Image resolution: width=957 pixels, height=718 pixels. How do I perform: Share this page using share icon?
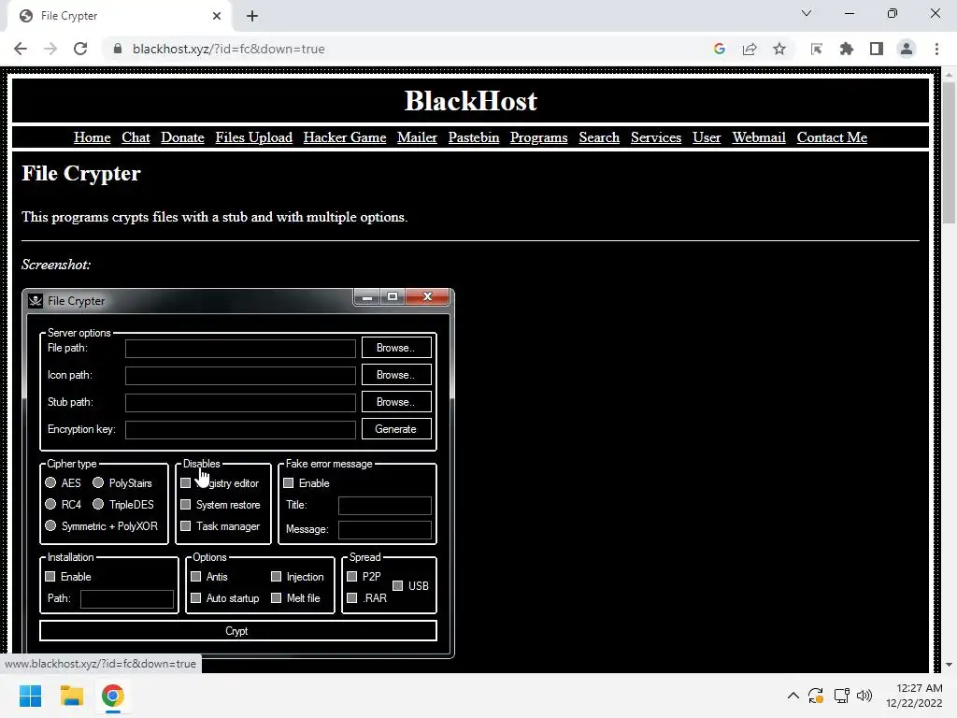pos(750,49)
